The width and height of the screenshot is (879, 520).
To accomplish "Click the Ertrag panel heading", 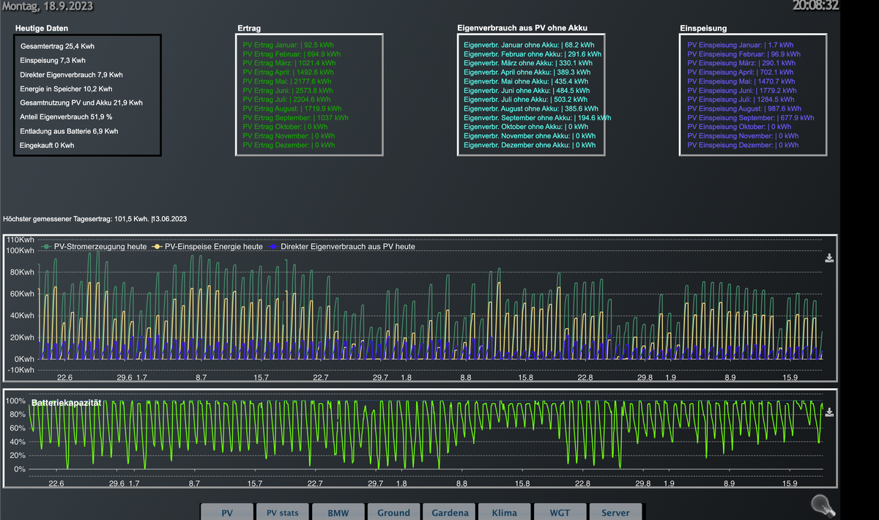I will [249, 29].
